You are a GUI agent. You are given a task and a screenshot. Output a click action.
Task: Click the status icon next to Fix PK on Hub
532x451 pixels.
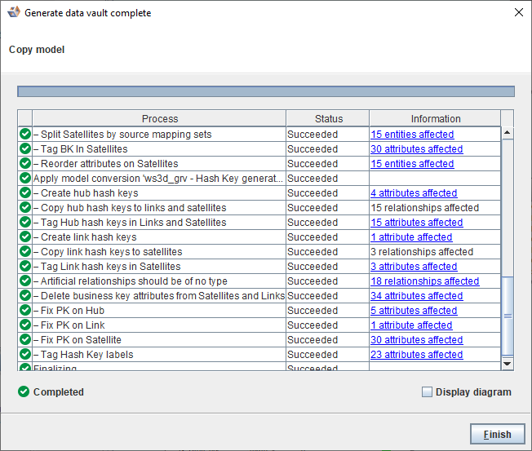point(25,311)
